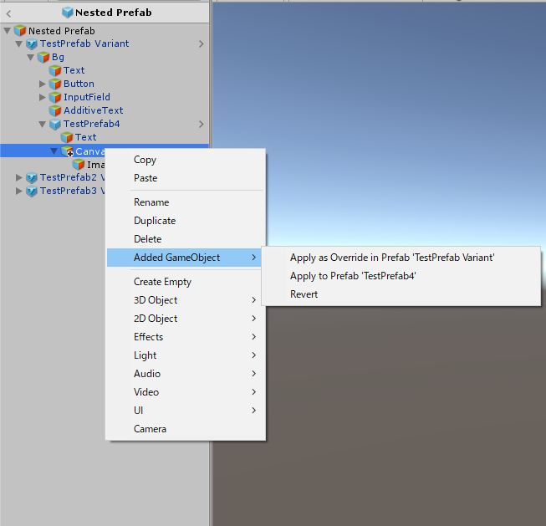
Task: Expand the Button node
Action: pyautogui.click(x=43, y=84)
